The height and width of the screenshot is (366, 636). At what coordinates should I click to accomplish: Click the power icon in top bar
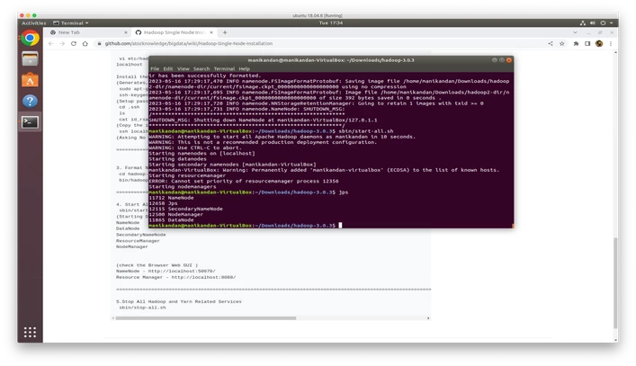(x=603, y=23)
